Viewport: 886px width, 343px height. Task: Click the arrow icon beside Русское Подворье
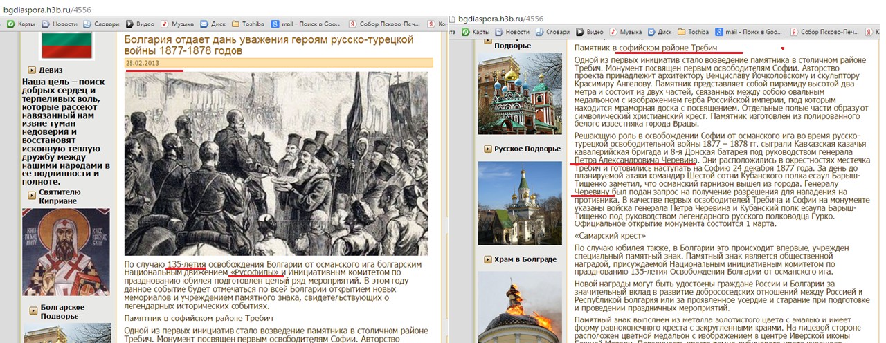pos(488,149)
